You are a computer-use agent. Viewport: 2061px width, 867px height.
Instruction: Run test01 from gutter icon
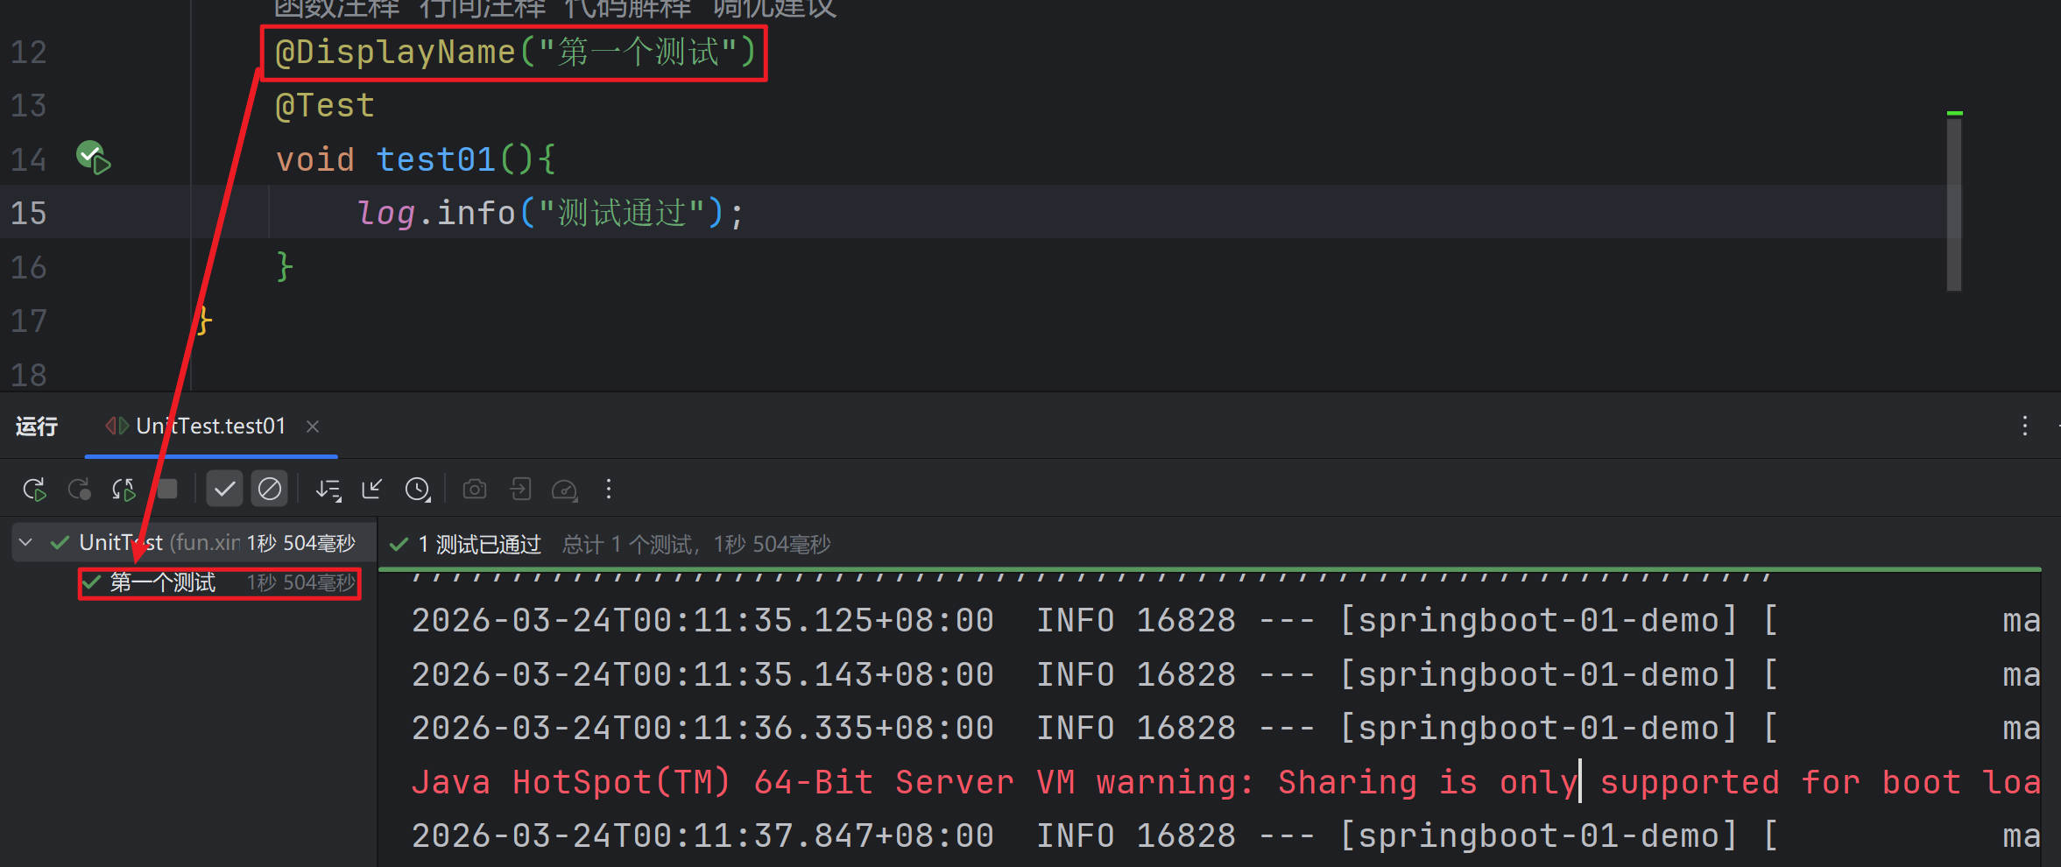click(93, 159)
